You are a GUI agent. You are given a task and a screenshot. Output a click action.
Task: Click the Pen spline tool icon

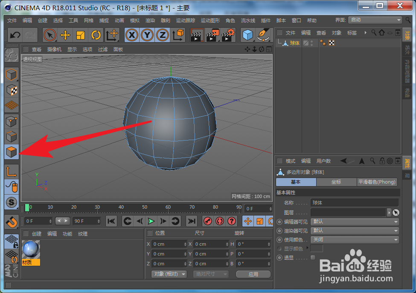(x=263, y=35)
